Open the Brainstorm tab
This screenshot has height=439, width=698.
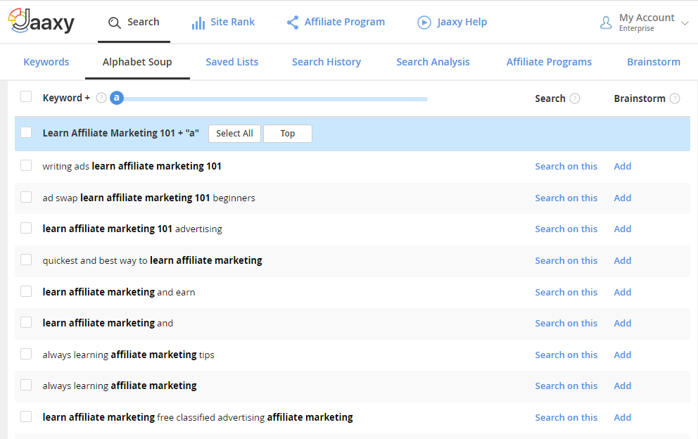pos(654,62)
